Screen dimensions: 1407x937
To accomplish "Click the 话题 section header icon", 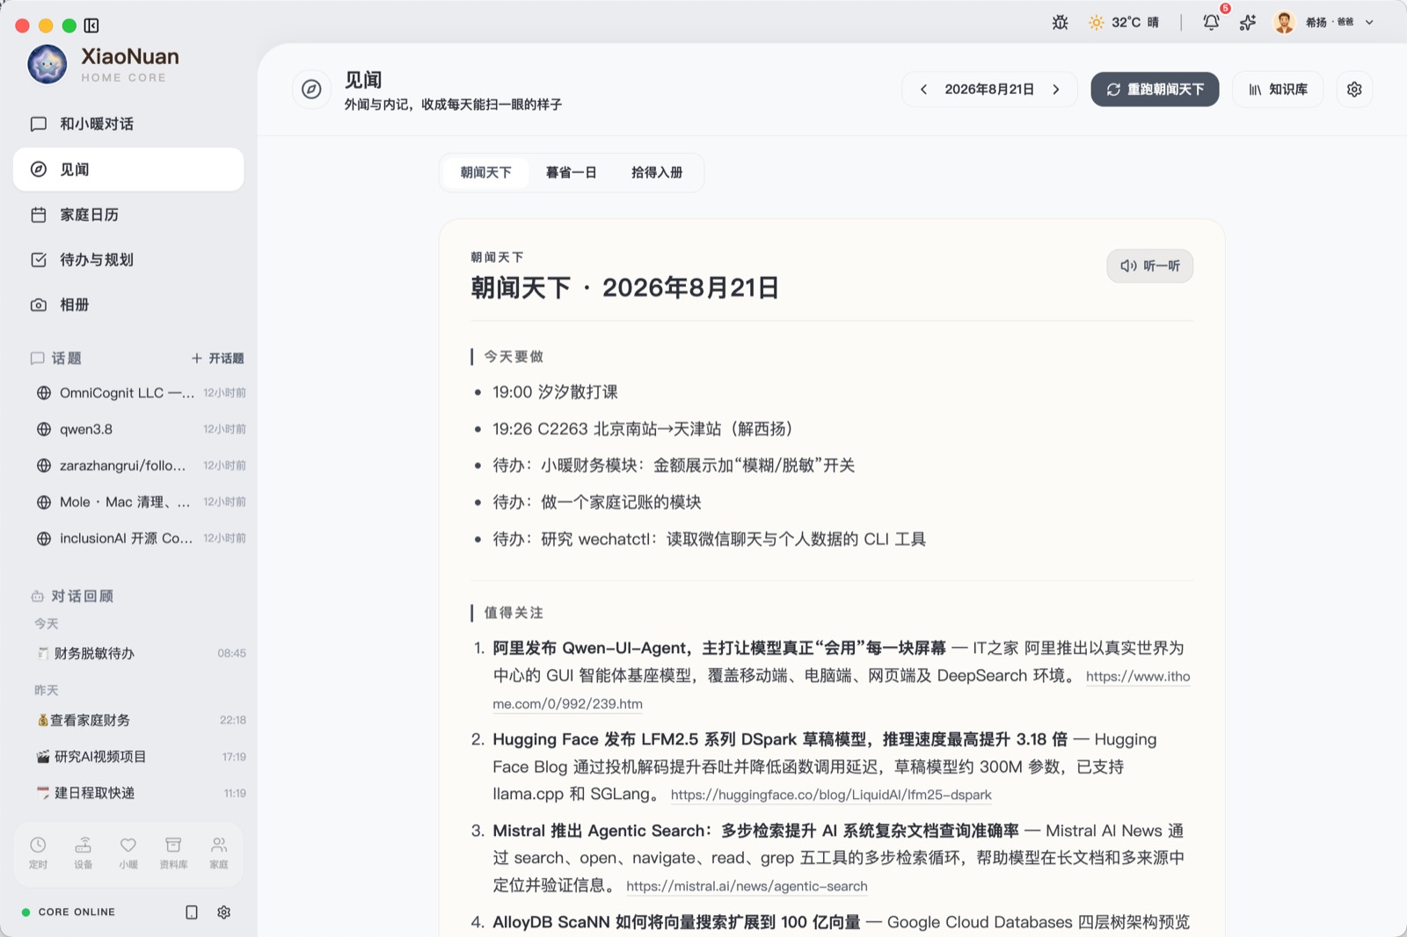I will pyautogui.click(x=37, y=358).
